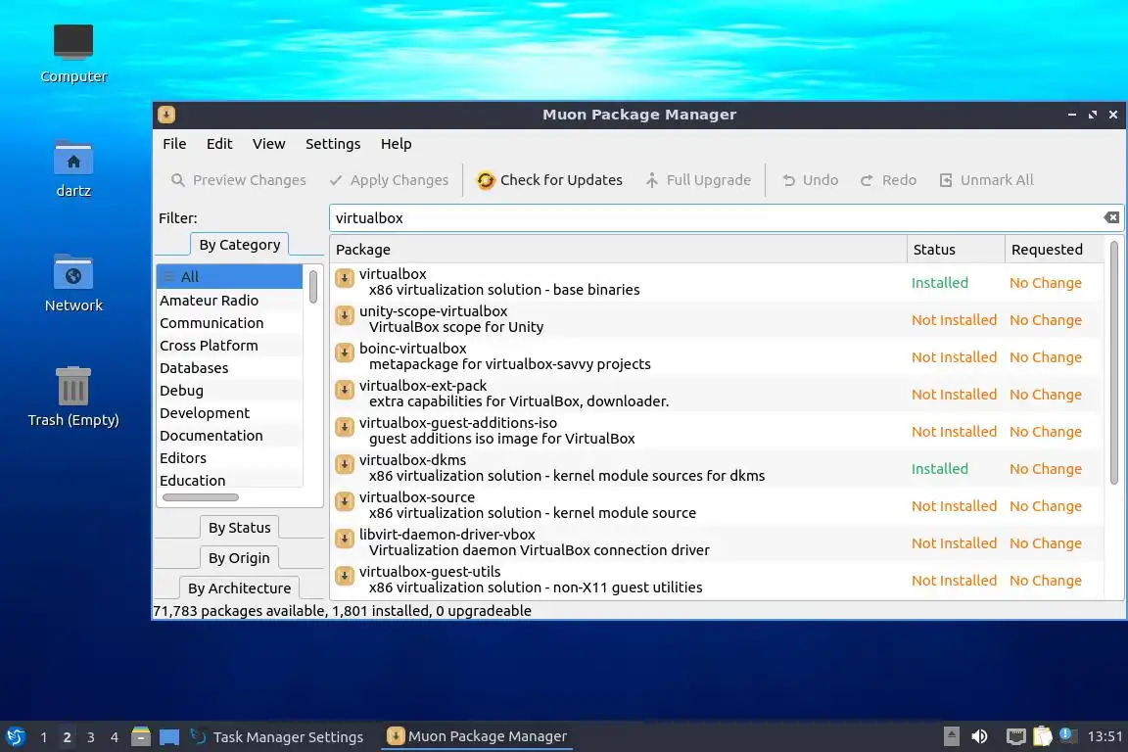The image size is (1128, 752).
Task: Clear the virtualbox search filter text
Action: click(1111, 217)
